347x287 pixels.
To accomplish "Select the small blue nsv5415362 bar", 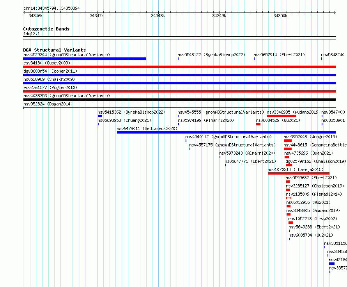I will click(x=100, y=116).
